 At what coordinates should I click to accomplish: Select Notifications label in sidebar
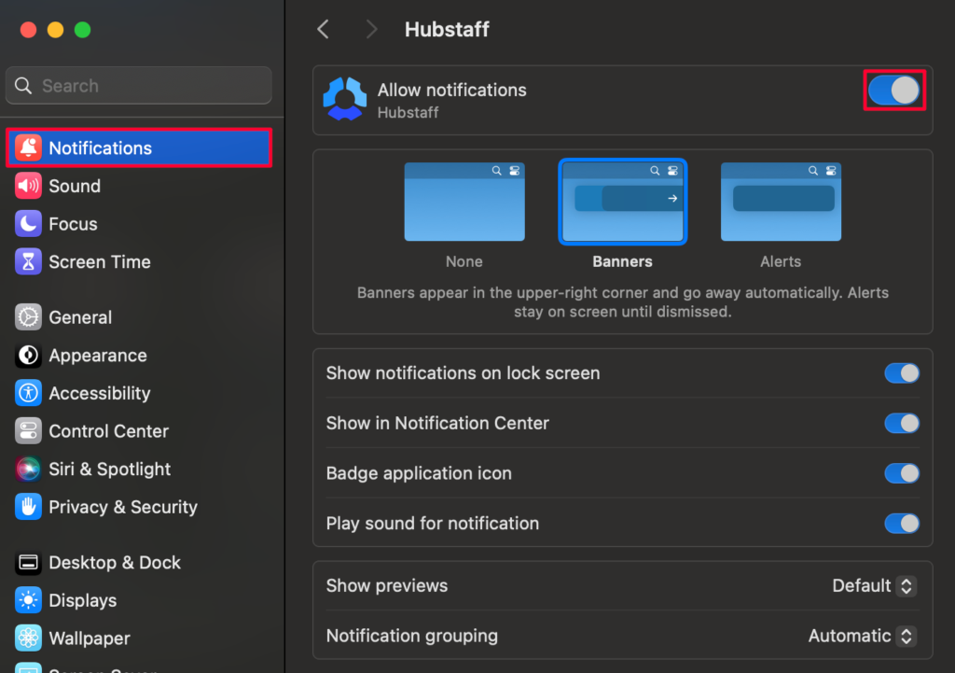tap(101, 148)
